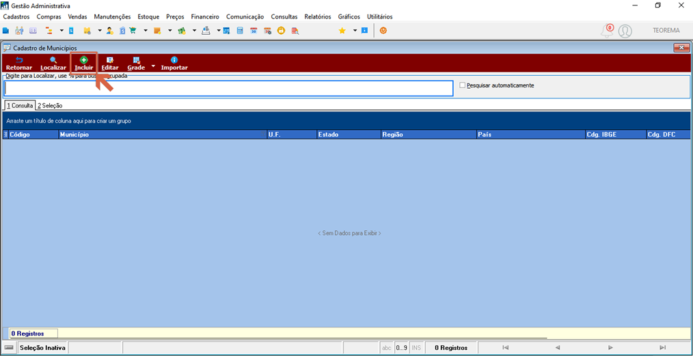
Task: Expand dropdown arrow next to orange note icon
Action: coord(169,31)
